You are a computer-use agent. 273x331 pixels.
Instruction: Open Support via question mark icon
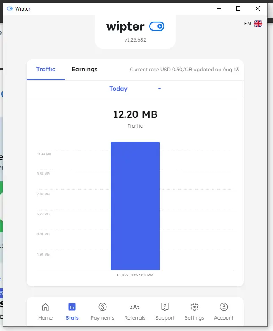164,307
